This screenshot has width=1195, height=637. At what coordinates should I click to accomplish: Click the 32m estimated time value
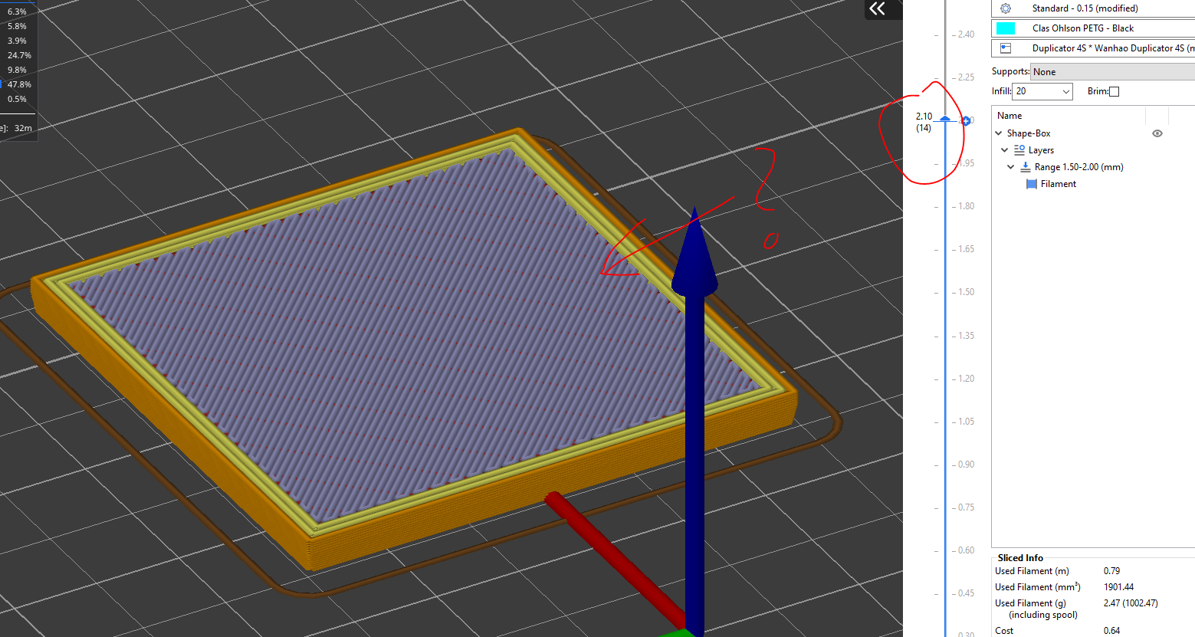[x=23, y=128]
